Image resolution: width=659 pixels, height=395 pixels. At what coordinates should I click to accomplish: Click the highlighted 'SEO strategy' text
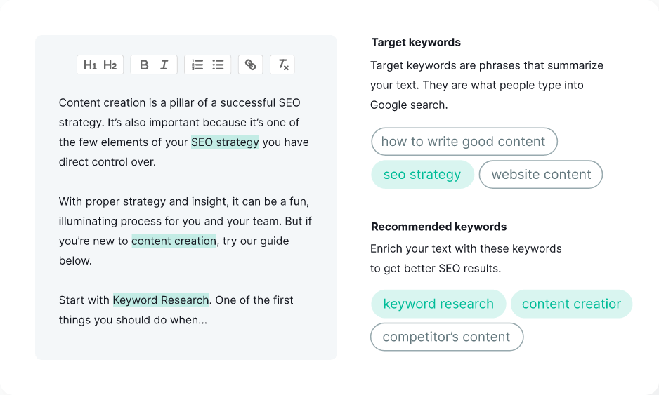225,142
